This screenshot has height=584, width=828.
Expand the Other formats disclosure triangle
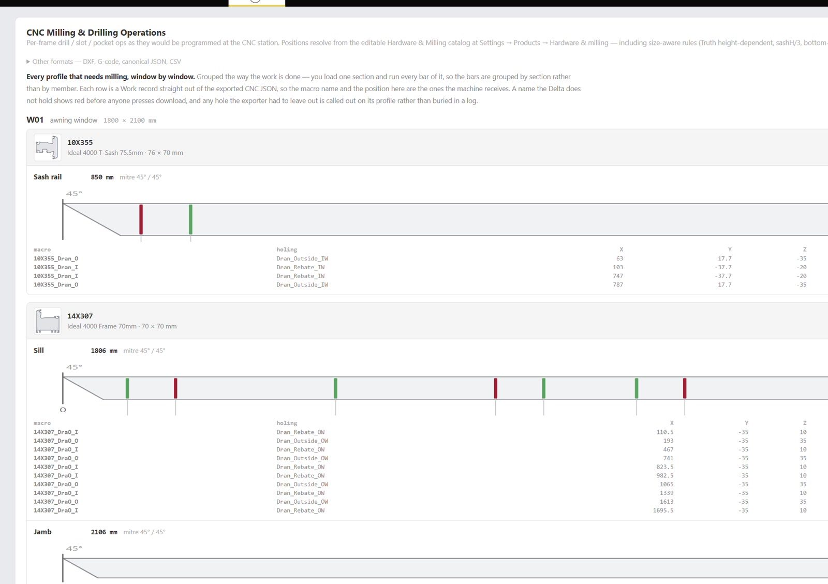(28, 62)
